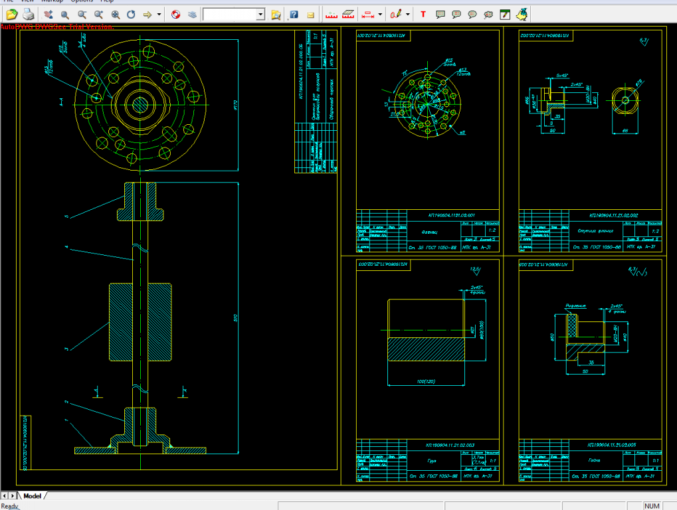The image size is (677, 510).
Task: Open Help with the question mark icon
Action: pos(294,14)
